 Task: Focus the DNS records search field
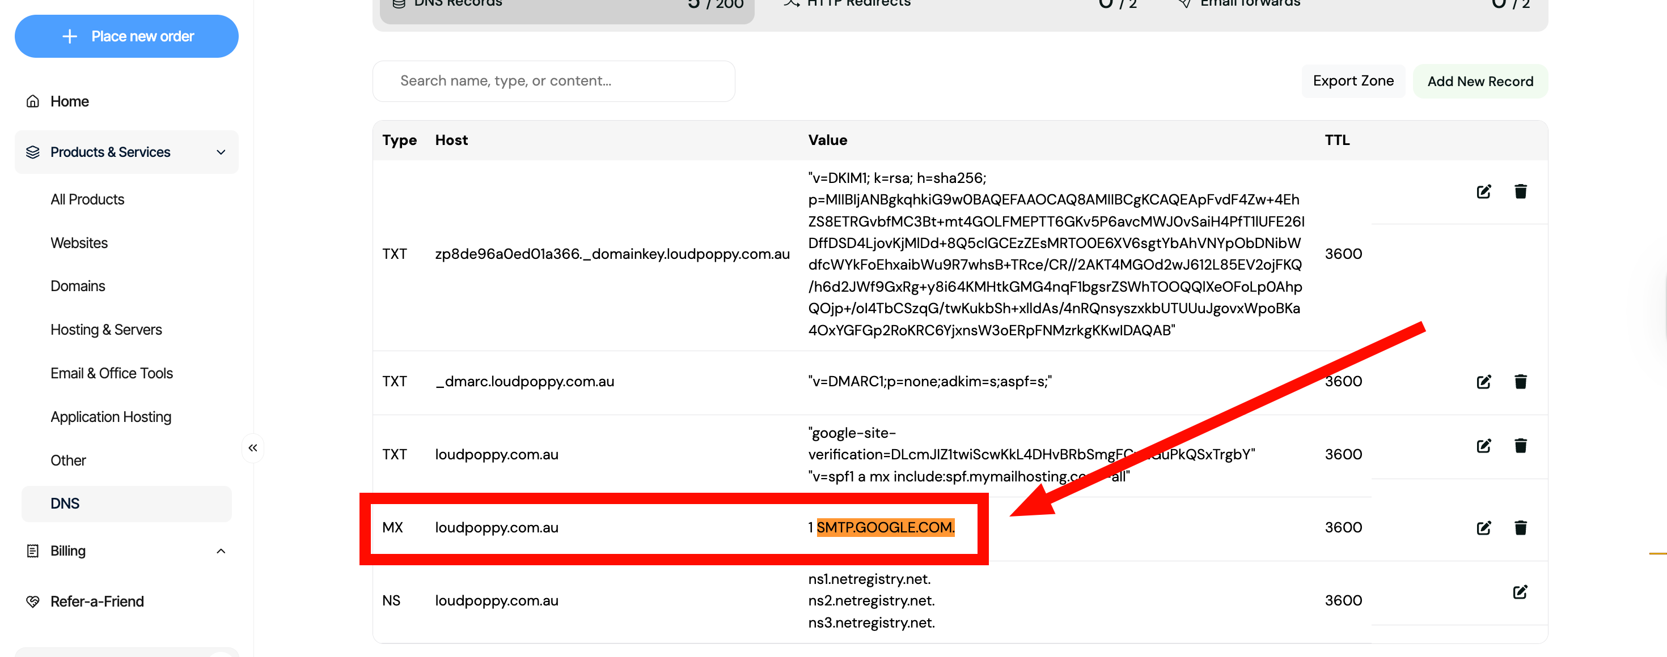(x=553, y=81)
